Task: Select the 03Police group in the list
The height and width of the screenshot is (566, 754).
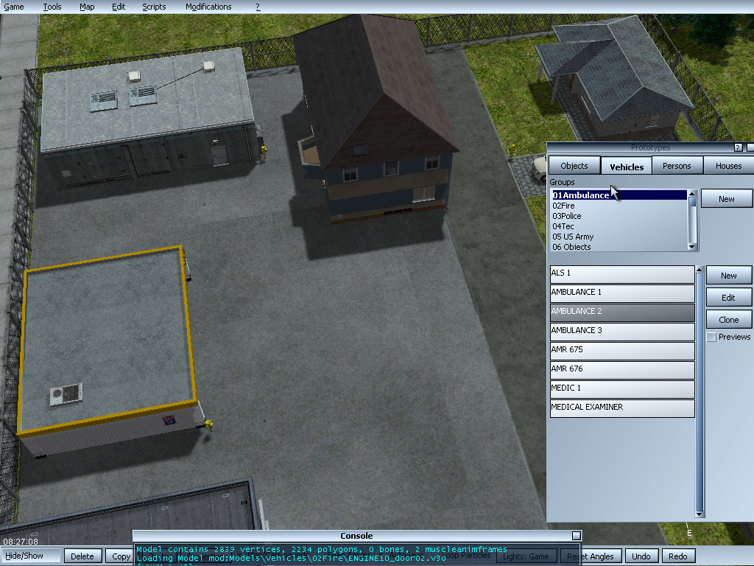Action: 567,216
